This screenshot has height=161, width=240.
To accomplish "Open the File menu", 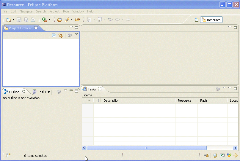I will pyautogui.click(x=5, y=11).
